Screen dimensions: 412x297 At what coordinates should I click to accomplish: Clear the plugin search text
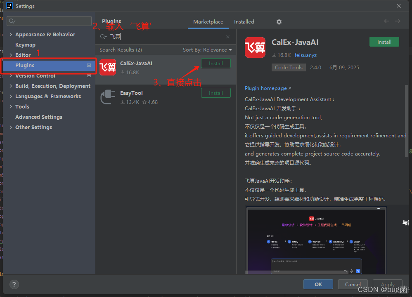pos(228,37)
